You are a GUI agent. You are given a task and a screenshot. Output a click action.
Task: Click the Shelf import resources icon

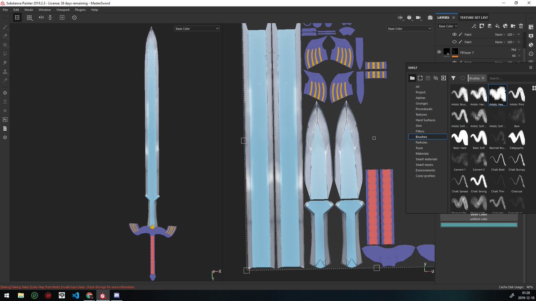444,78
